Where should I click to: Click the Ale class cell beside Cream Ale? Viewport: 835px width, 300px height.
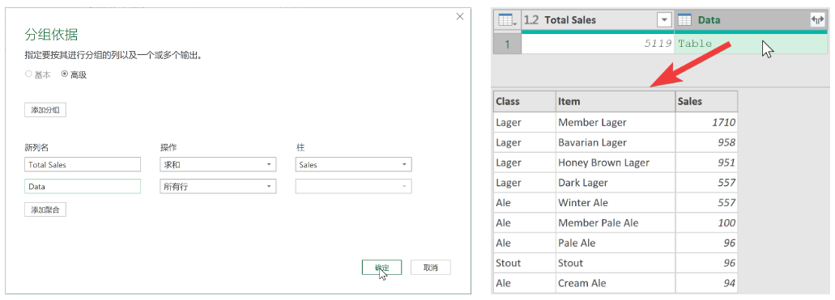pos(525,284)
